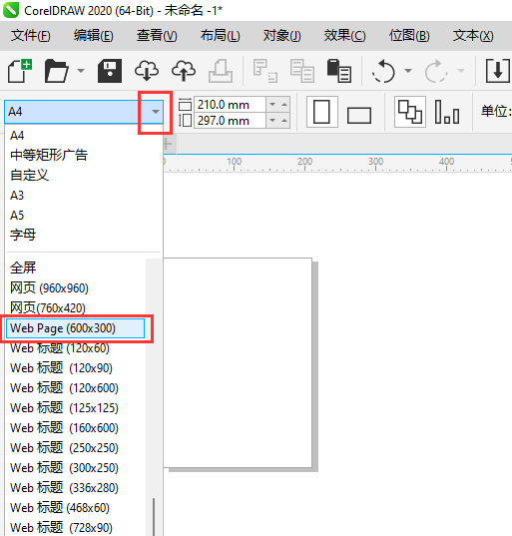The width and height of the screenshot is (512, 536).
Task: Open the 布局(L) menu
Action: (221, 36)
